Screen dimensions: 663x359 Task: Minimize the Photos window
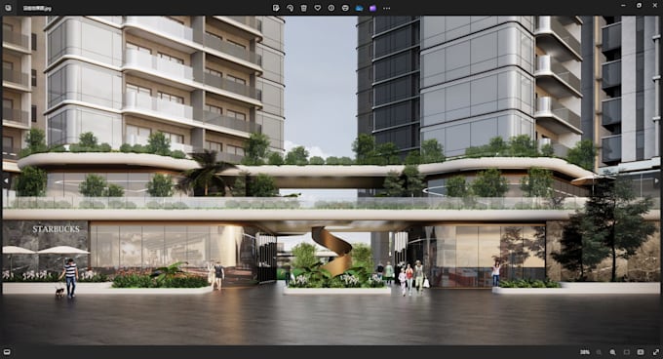(623, 6)
